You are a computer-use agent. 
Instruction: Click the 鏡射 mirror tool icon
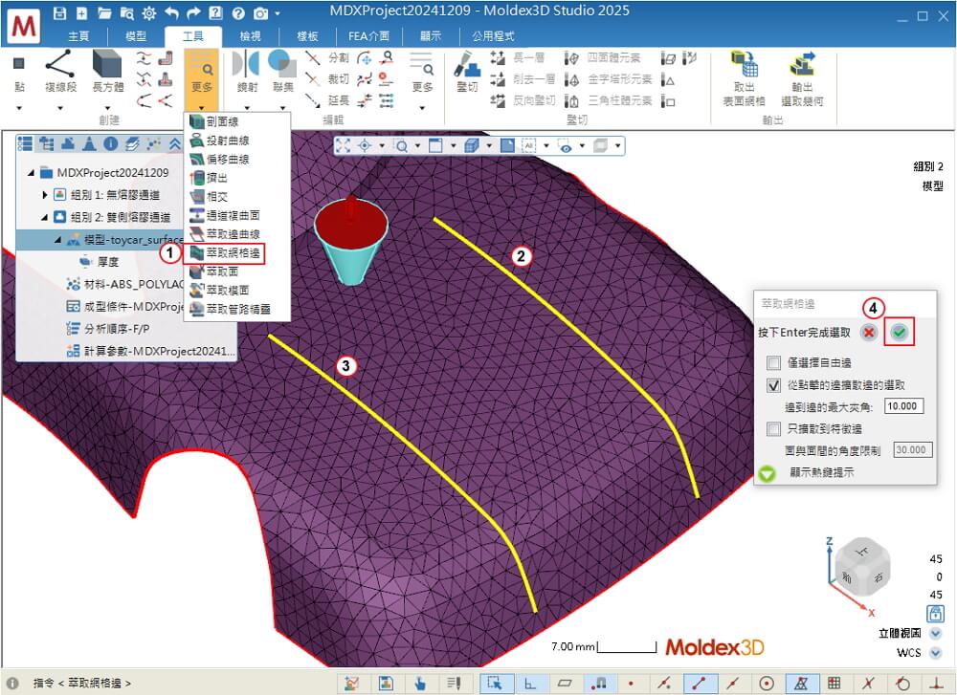pyautogui.click(x=247, y=63)
